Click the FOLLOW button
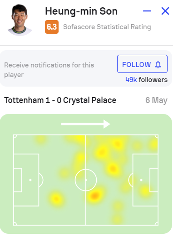This screenshot has width=173, height=237. (142, 64)
